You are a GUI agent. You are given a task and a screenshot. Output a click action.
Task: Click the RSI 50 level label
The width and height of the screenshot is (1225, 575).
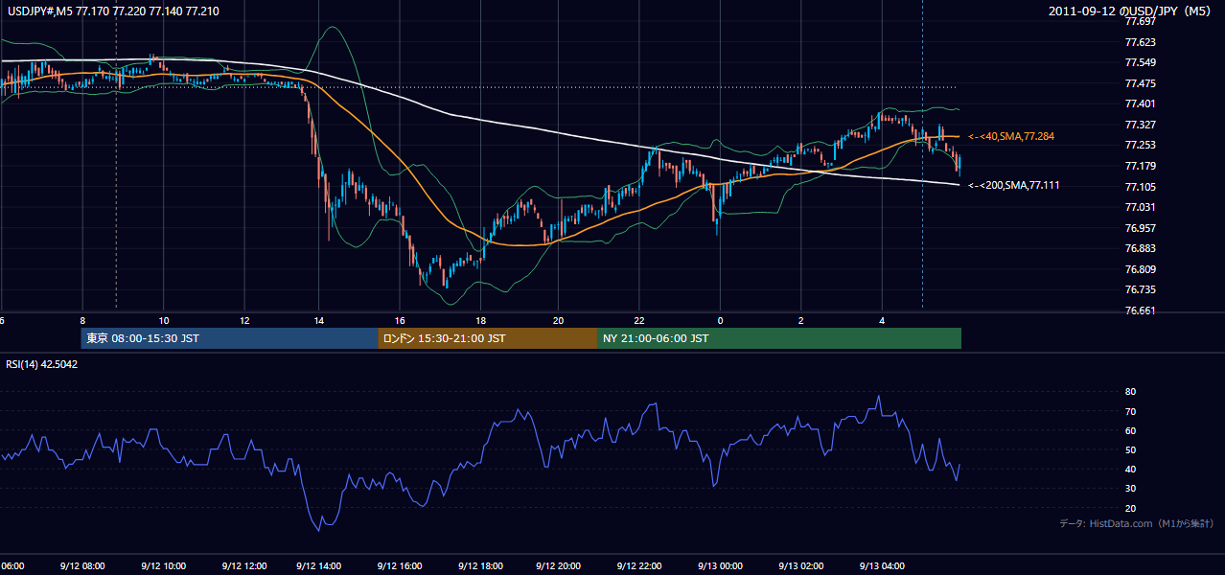click(1131, 449)
